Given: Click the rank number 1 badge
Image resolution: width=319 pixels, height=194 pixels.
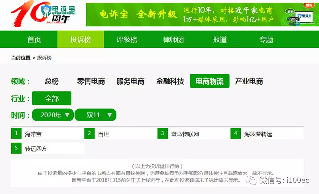Looking at the screenshot, I should (x=16, y=134).
